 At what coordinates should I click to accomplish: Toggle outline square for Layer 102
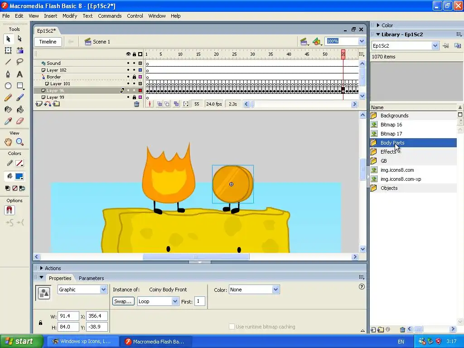[140, 70]
